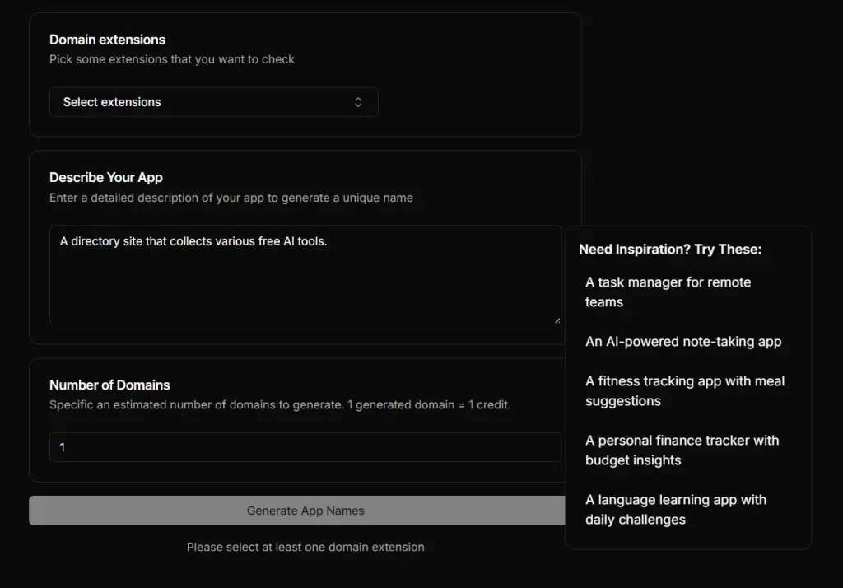Click the Select extensions placeholder text

pyautogui.click(x=111, y=101)
